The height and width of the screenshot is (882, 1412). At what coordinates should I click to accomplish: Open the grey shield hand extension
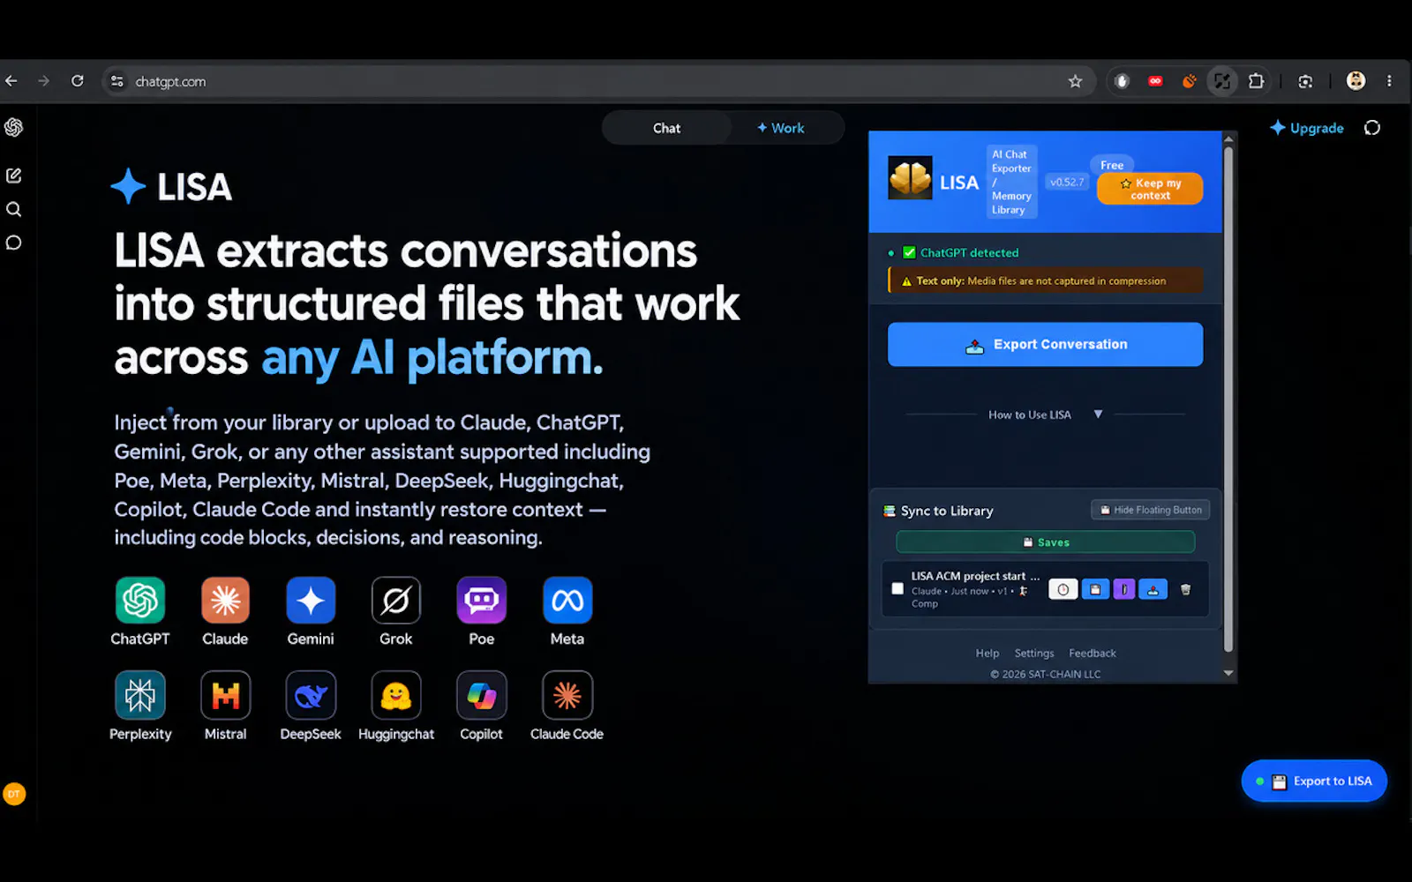coord(1122,81)
